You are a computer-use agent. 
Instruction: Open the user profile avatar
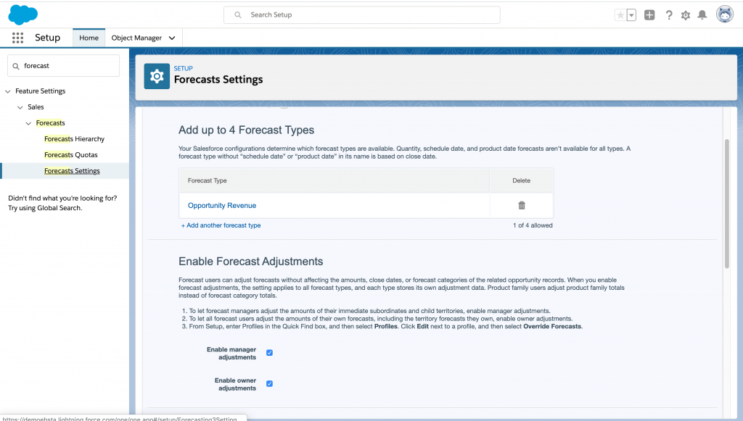724,14
